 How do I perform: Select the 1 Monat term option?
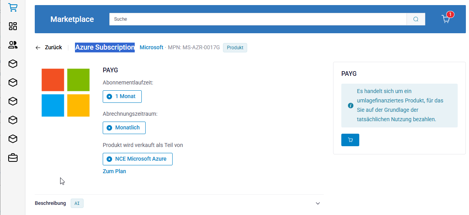(x=122, y=97)
